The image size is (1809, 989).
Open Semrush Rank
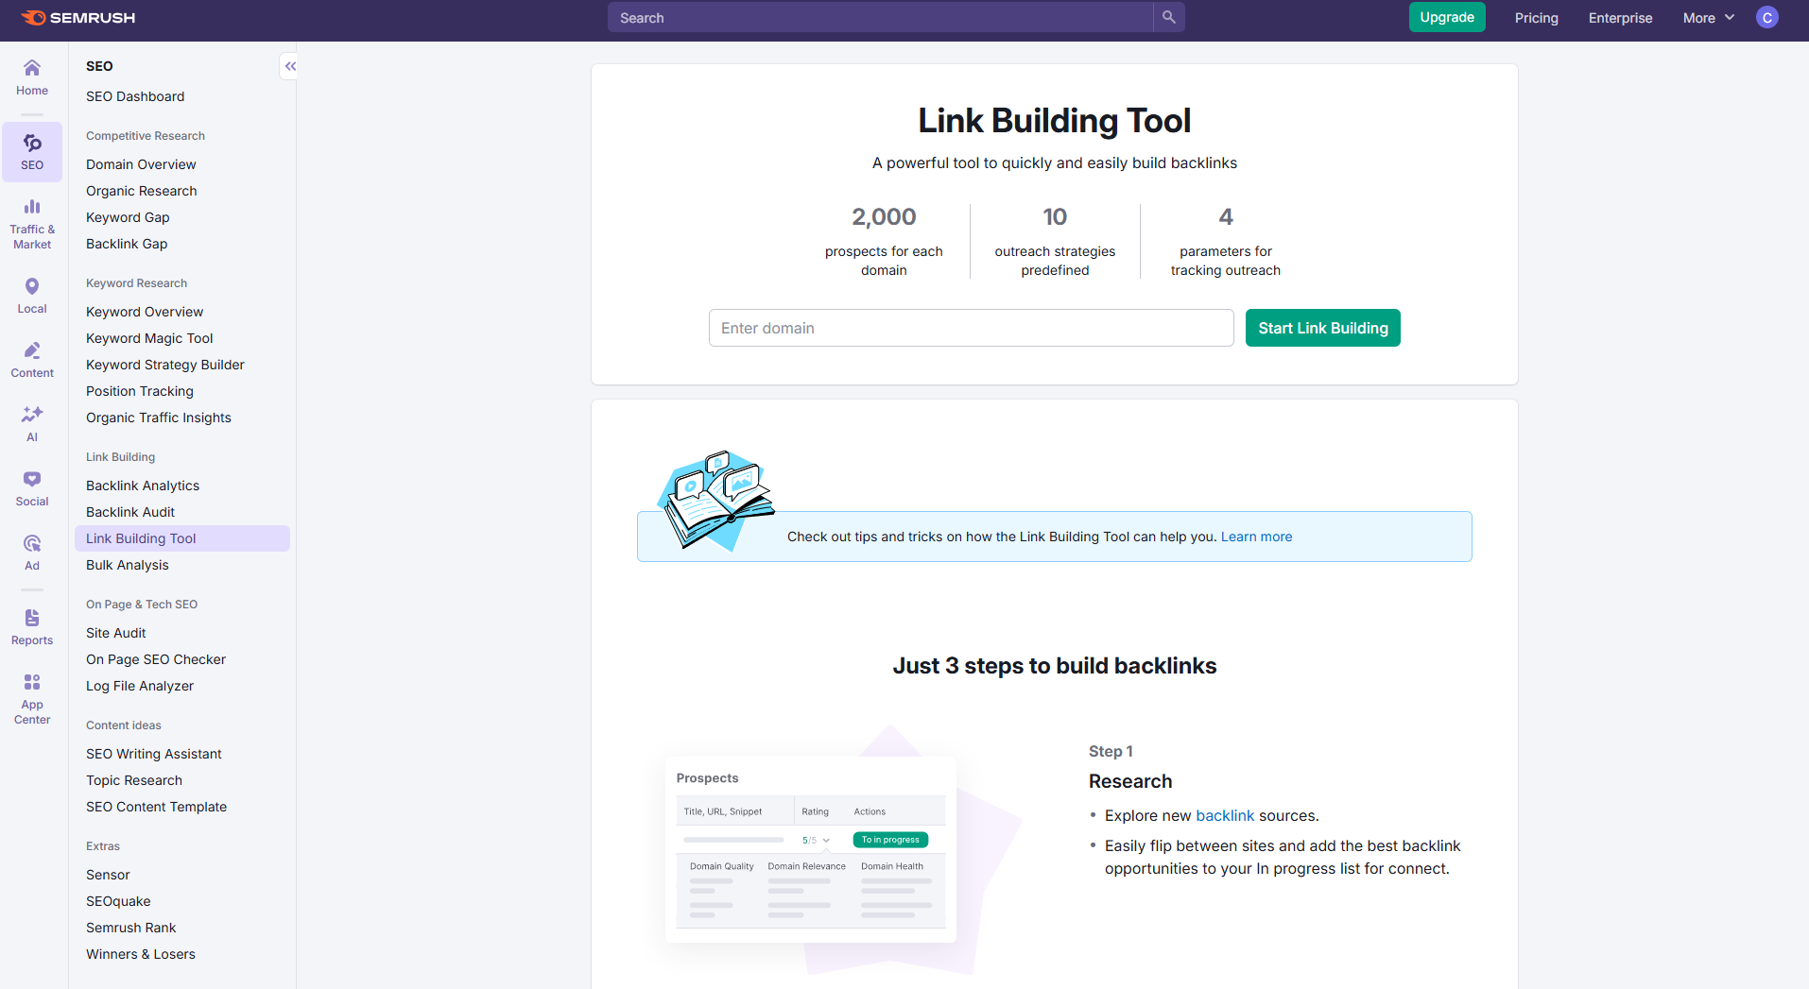[131, 928]
